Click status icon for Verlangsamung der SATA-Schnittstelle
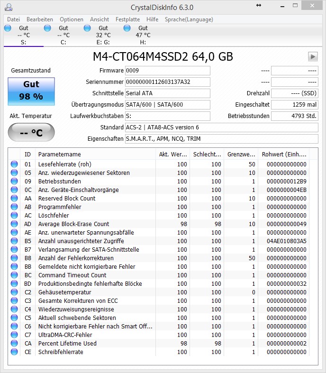The width and height of the screenshot is (326, 373). [x=14, y=250]
